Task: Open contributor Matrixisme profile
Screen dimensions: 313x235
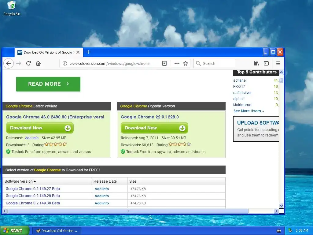Action: (242, 105)
